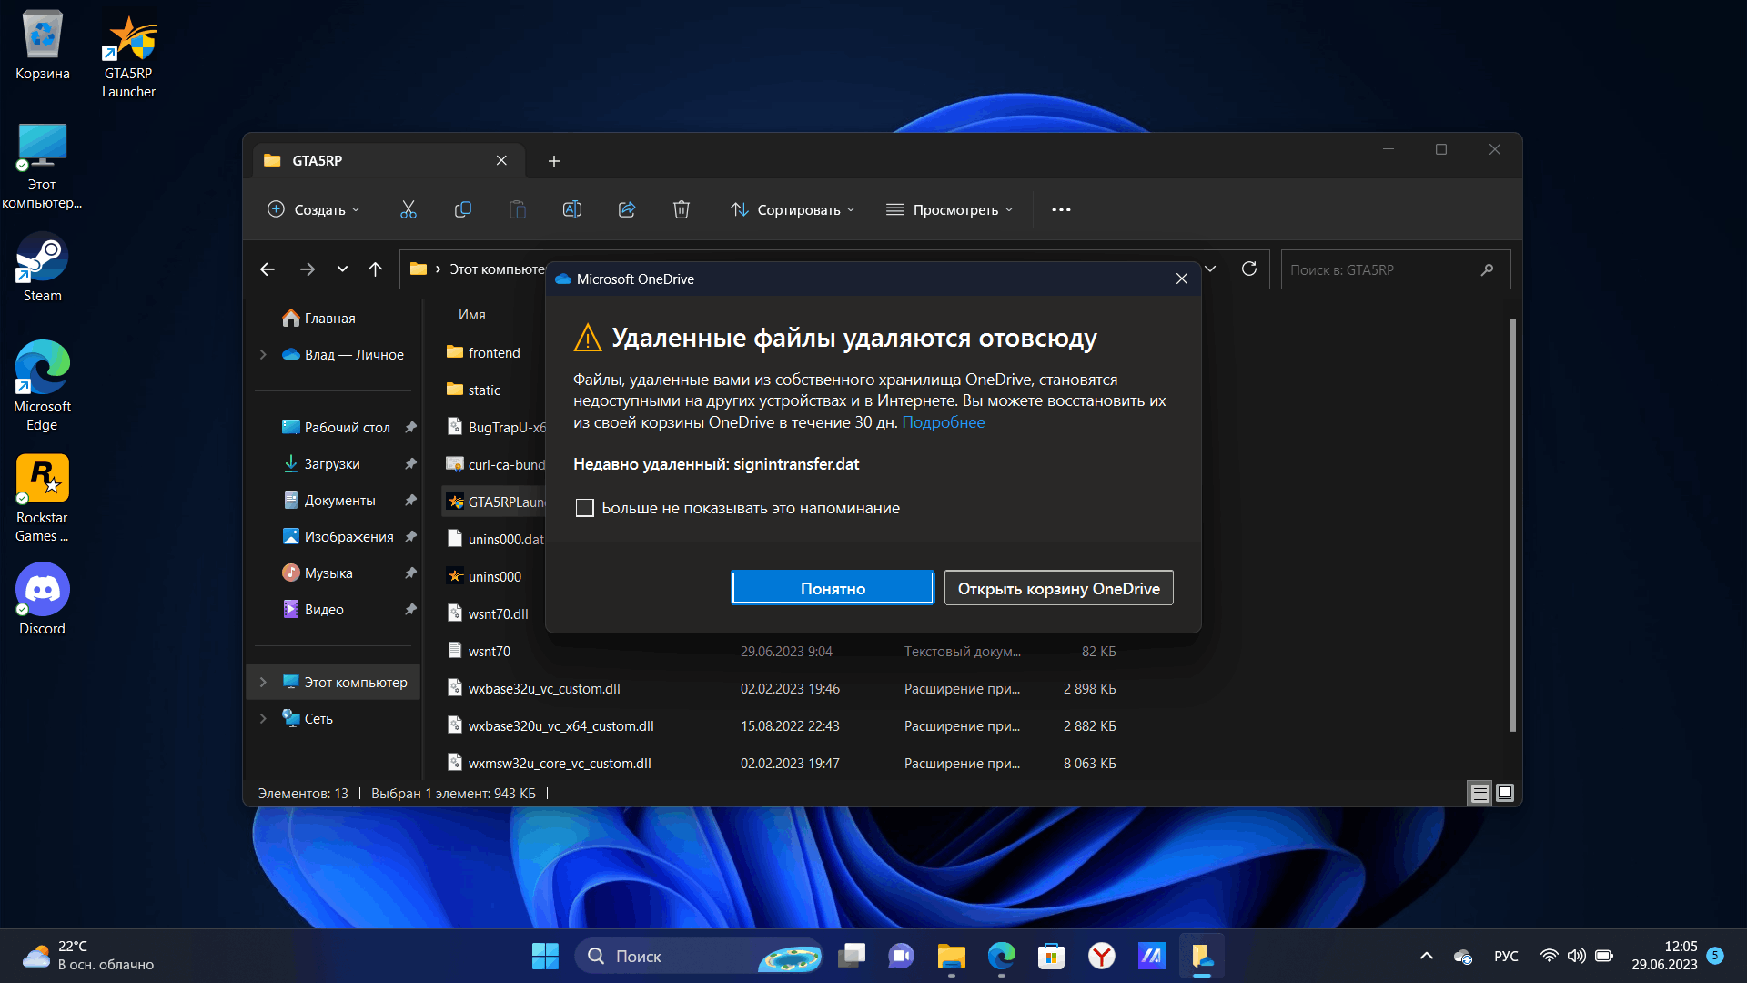Go up one folder level arrow
The height and width of the screenshot is (983, 1747).
[x=375, y=269]
